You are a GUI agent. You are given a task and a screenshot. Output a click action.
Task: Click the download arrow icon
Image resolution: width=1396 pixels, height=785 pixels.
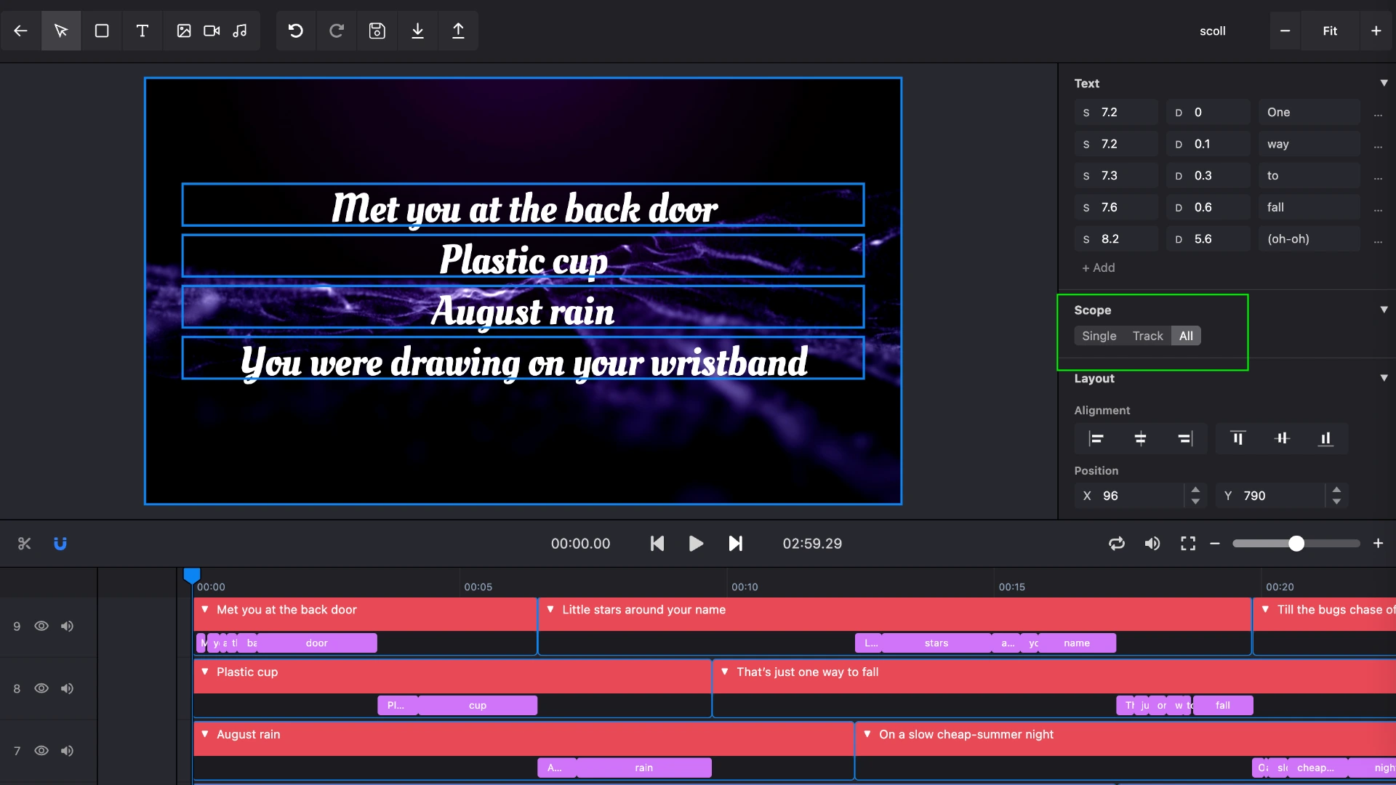click(417, 31)
